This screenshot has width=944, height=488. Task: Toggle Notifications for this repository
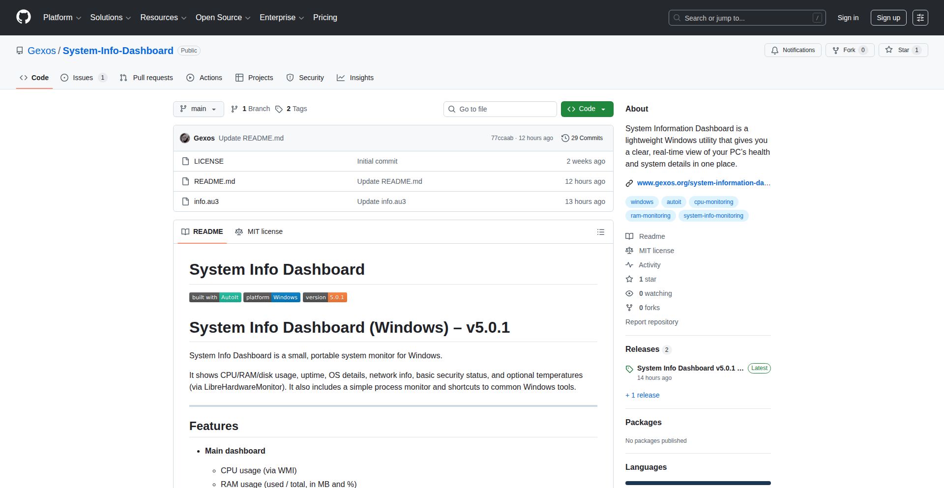coord(793,50)
